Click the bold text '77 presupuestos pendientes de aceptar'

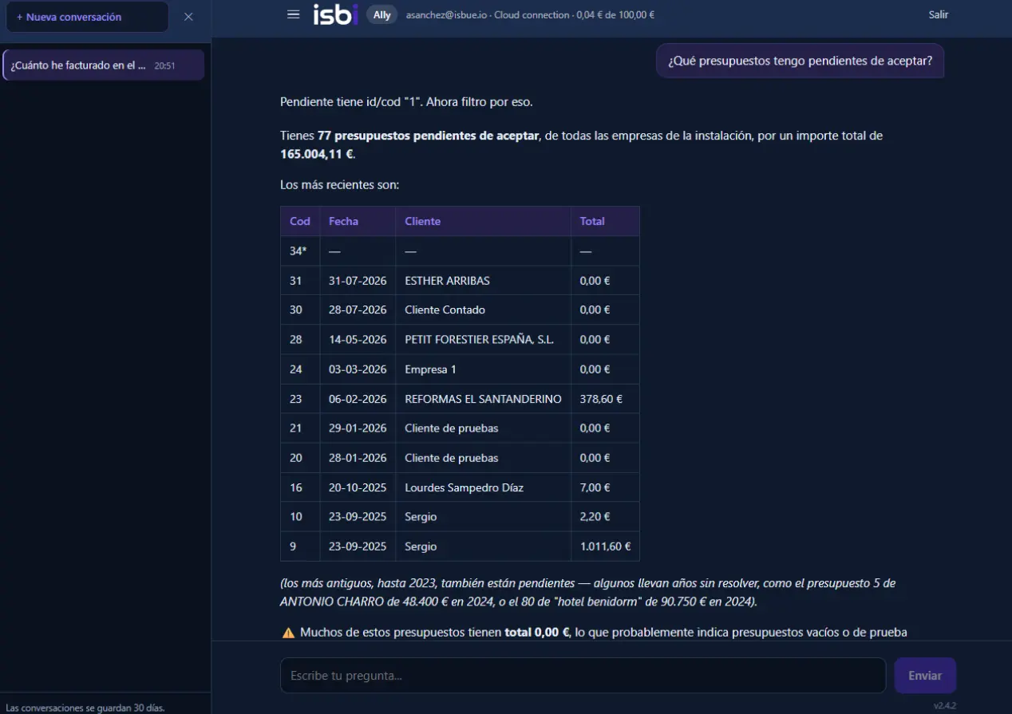pyautogui.click(x=428, y=136)
